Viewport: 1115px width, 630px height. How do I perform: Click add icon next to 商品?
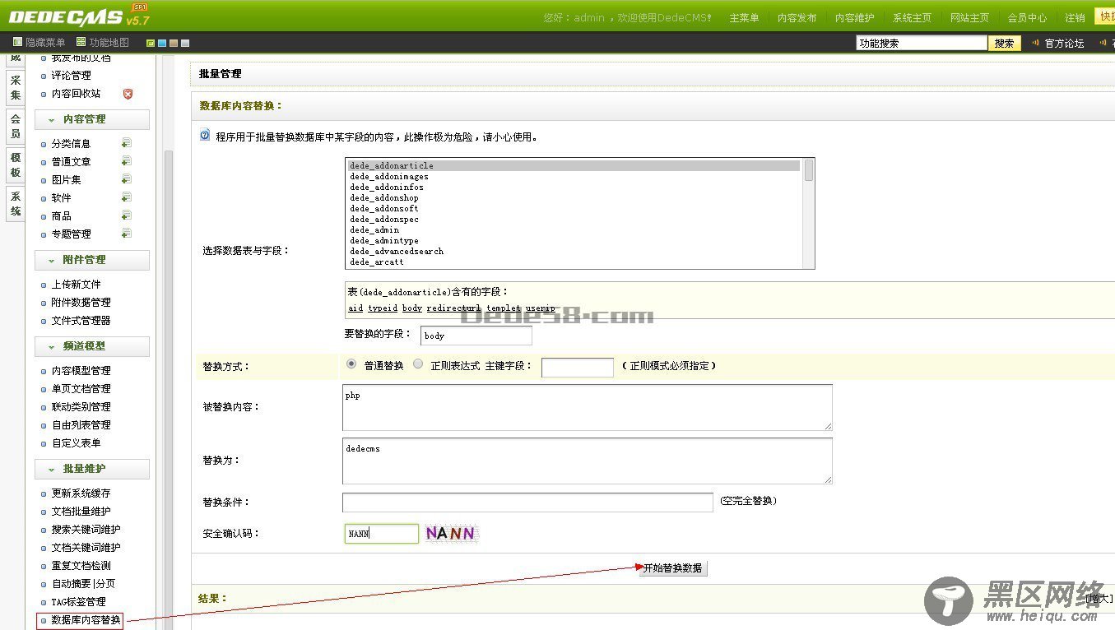(126, 215)
